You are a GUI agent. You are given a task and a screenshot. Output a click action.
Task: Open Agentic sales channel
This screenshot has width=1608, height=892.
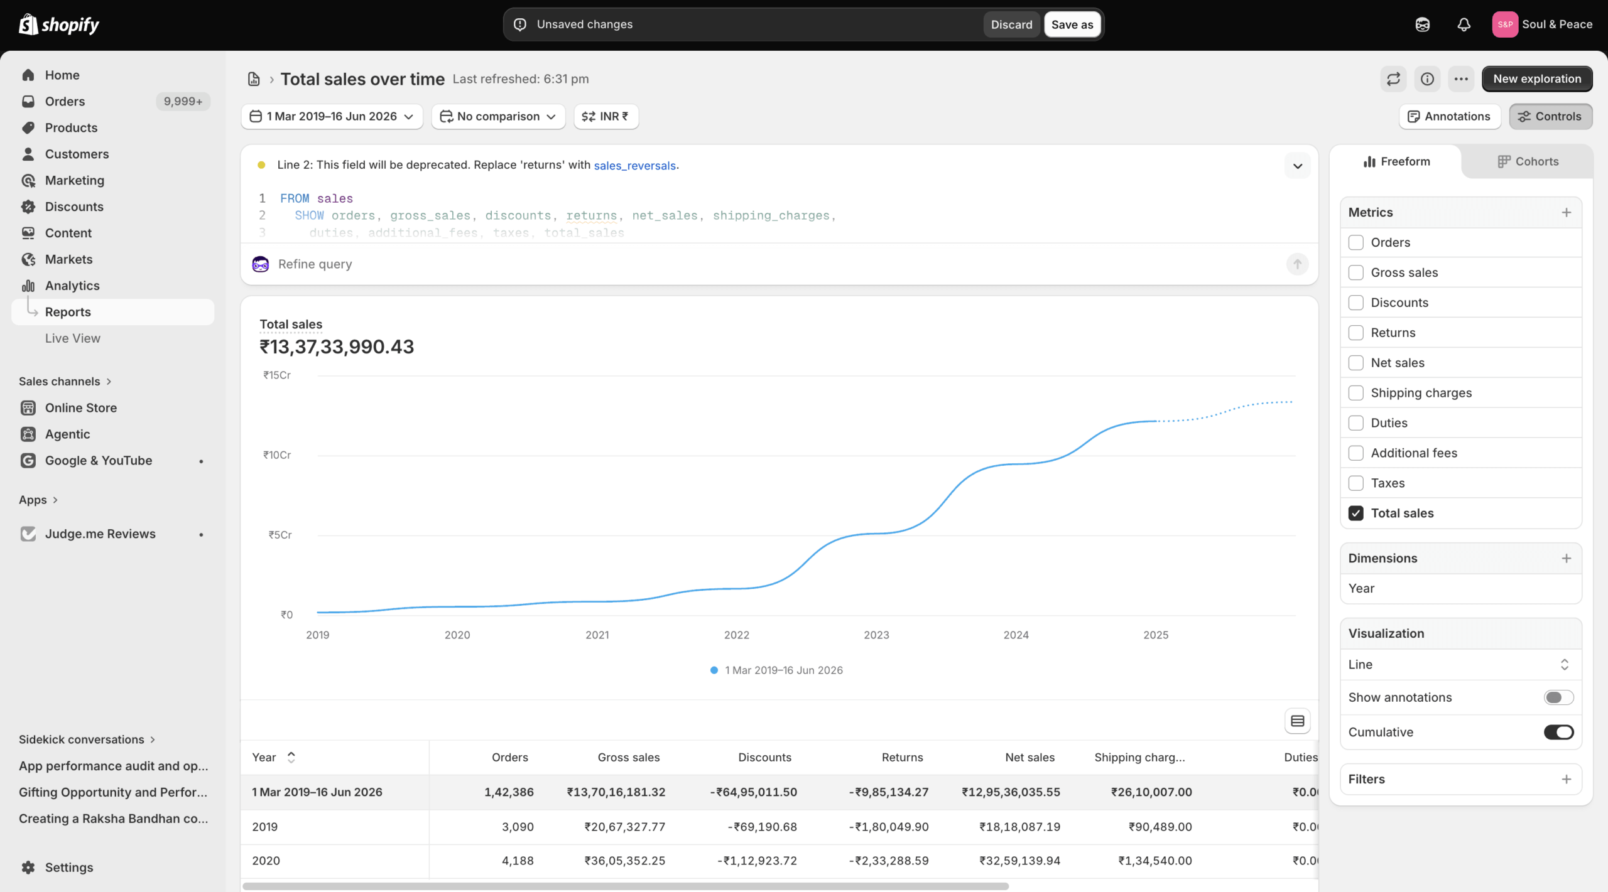[x=113, y=434]
